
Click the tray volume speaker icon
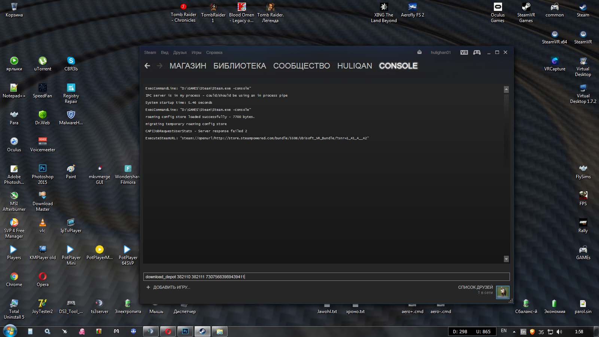(559, 332)
